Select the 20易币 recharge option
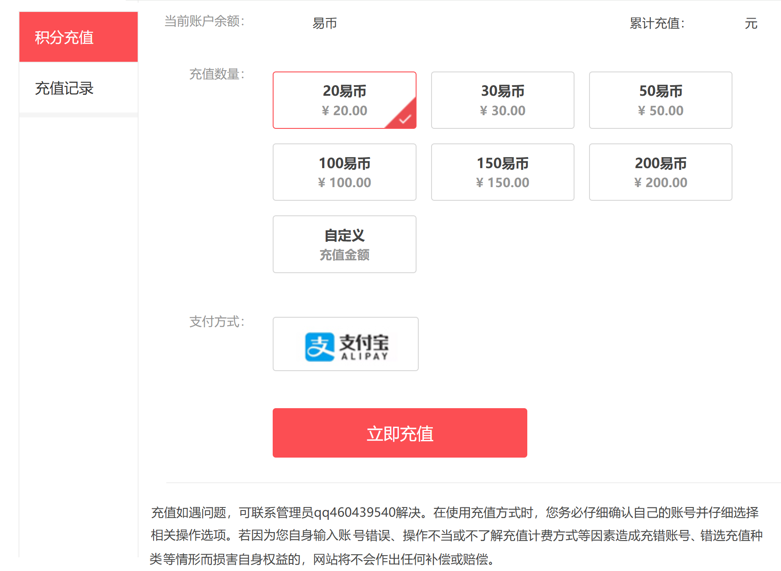Image resolution: width=781 pixels, height=571 pixels. click(345, 100)
